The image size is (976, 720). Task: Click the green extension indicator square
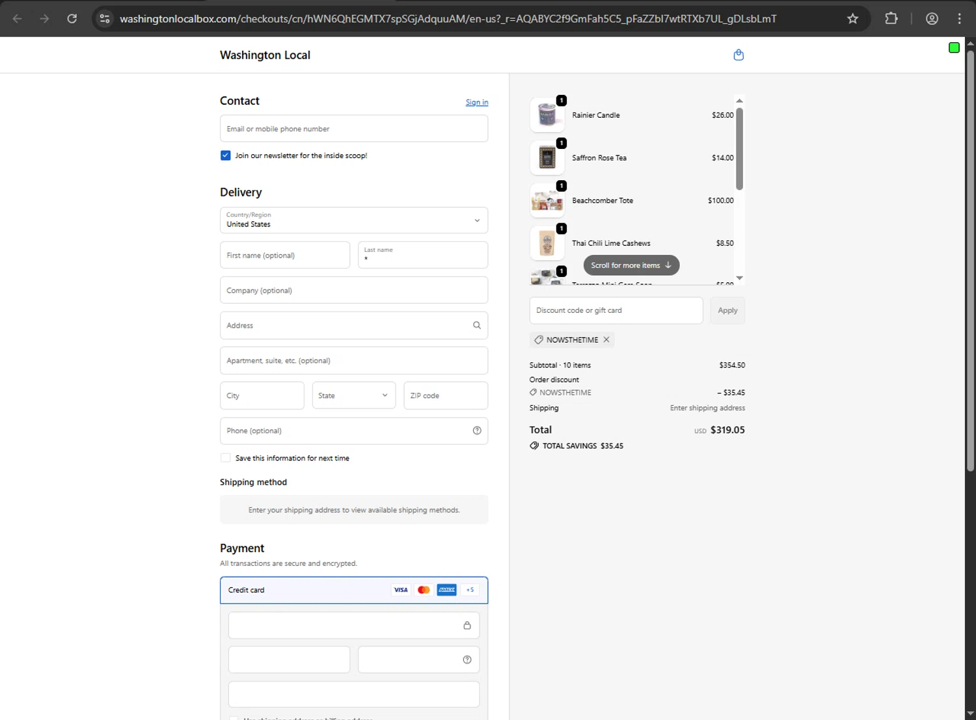tap(954, 47)
